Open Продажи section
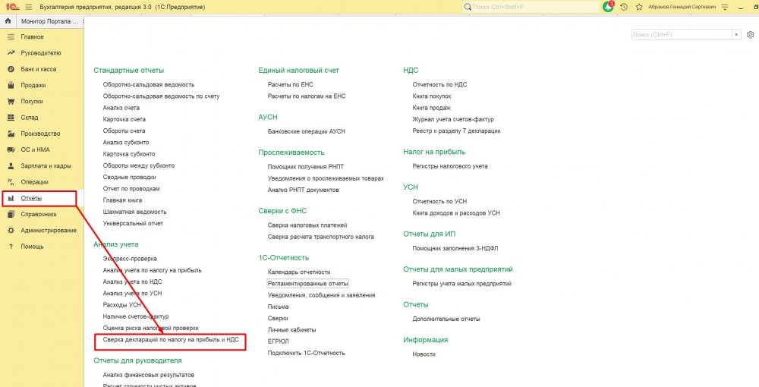This screenshot has width=759, height=387. tap(33, 85)
